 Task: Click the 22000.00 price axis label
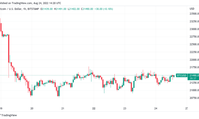(194, 60)
